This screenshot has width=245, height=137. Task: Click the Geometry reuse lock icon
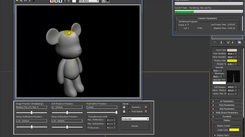tap(124, 107)
